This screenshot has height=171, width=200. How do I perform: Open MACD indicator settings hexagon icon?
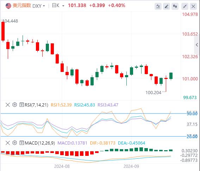[x=15, y=143]
